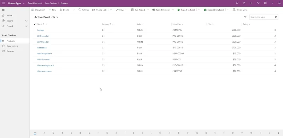Filter records by letter M
The width and height of the screenshot is (283, 138).
pyautogui.click(x=160, y=133)
